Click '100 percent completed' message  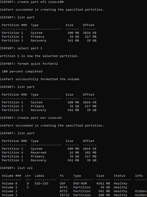pyautogui.click(x=22, y=71)
